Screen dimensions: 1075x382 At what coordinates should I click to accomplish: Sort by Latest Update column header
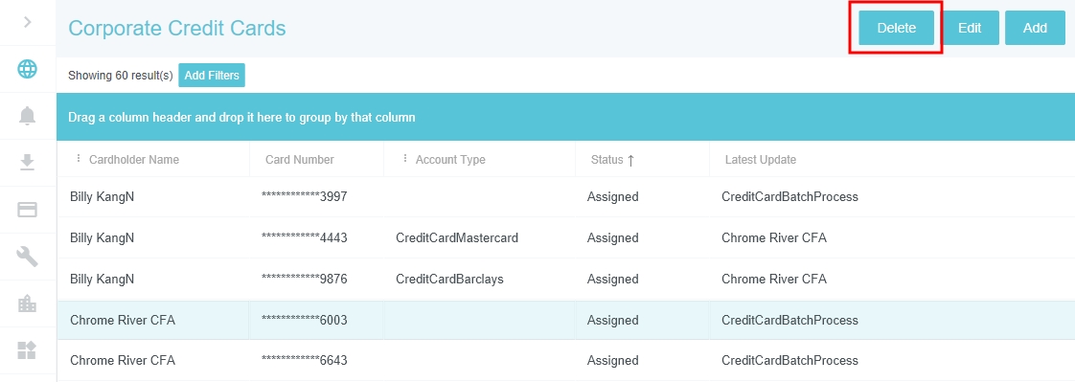click(761, 160)
